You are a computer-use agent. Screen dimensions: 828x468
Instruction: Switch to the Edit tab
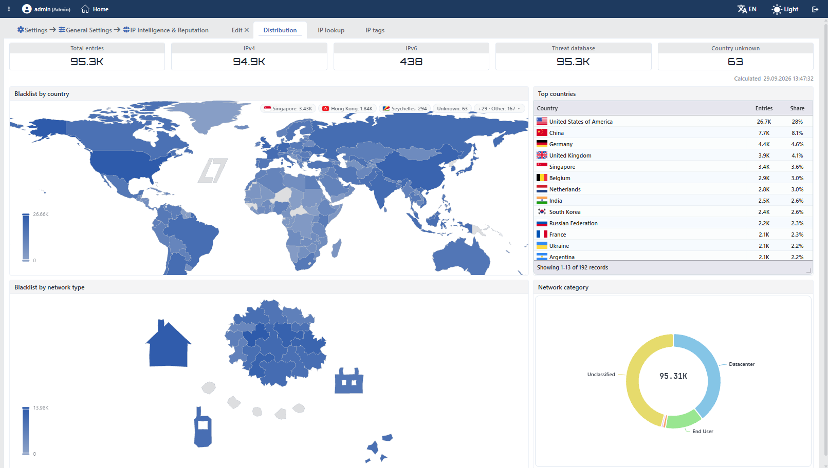tap(237, 30)
